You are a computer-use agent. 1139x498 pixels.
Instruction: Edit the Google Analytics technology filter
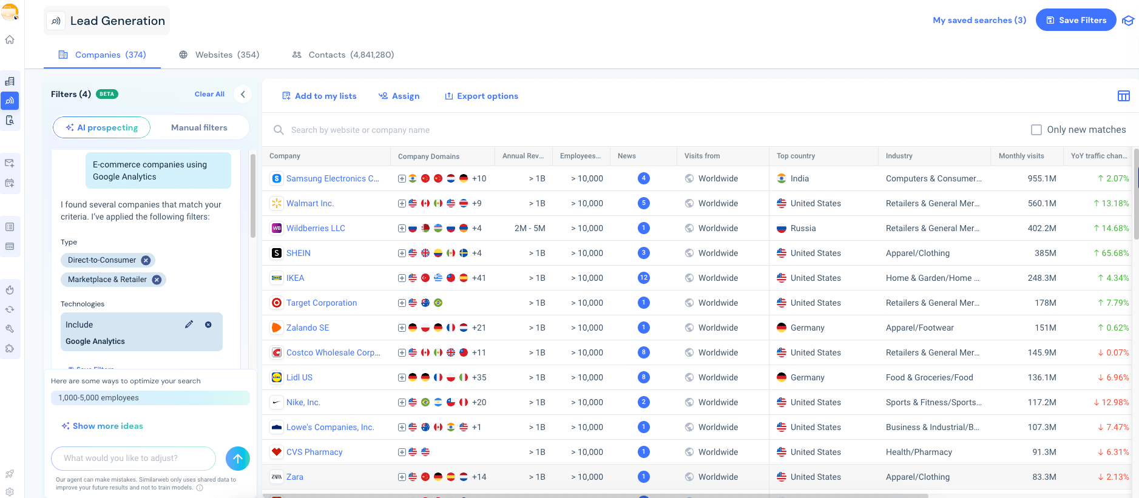tap(189, 325)
